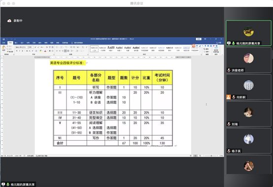
Task: Open the File tab in Word
Action: (4, 43)
